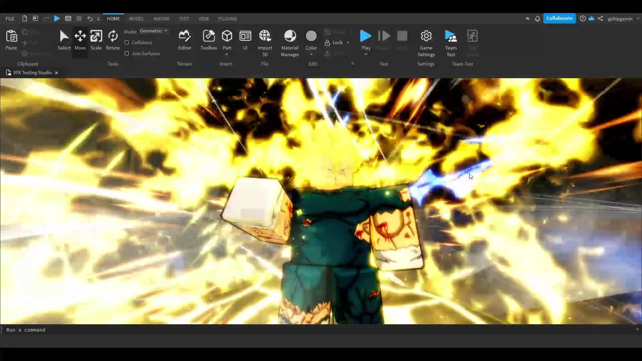Expand the Play button dropdown arrow
642x361 pixels.
click(x=366, y=54)
